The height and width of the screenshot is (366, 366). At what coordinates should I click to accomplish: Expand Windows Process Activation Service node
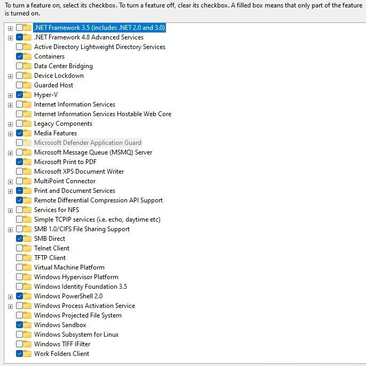coord(10,306)
